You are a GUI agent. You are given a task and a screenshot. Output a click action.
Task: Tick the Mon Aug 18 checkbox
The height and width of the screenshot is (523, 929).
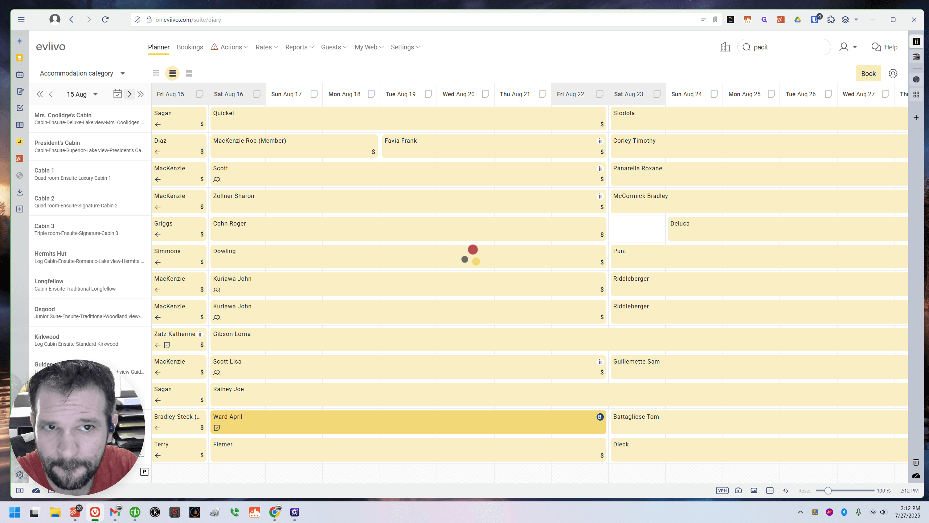click(x=371, y=94)
